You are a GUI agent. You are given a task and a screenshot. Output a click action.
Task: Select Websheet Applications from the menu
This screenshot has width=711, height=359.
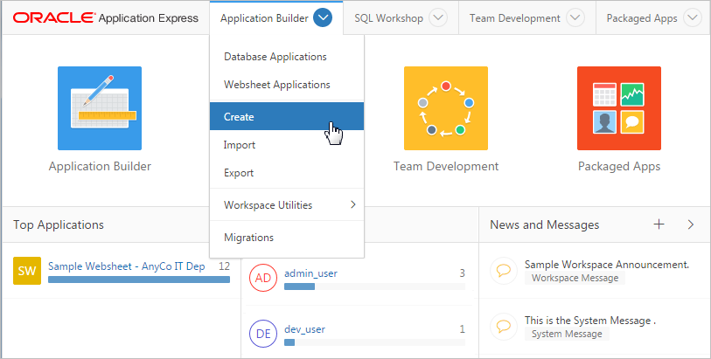pos(276,85)
